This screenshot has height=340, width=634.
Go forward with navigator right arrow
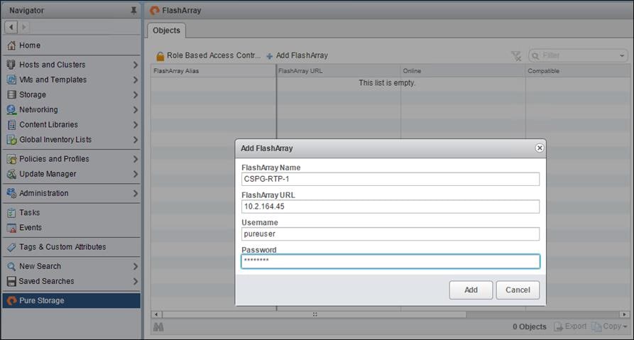(x=24, y=27)
